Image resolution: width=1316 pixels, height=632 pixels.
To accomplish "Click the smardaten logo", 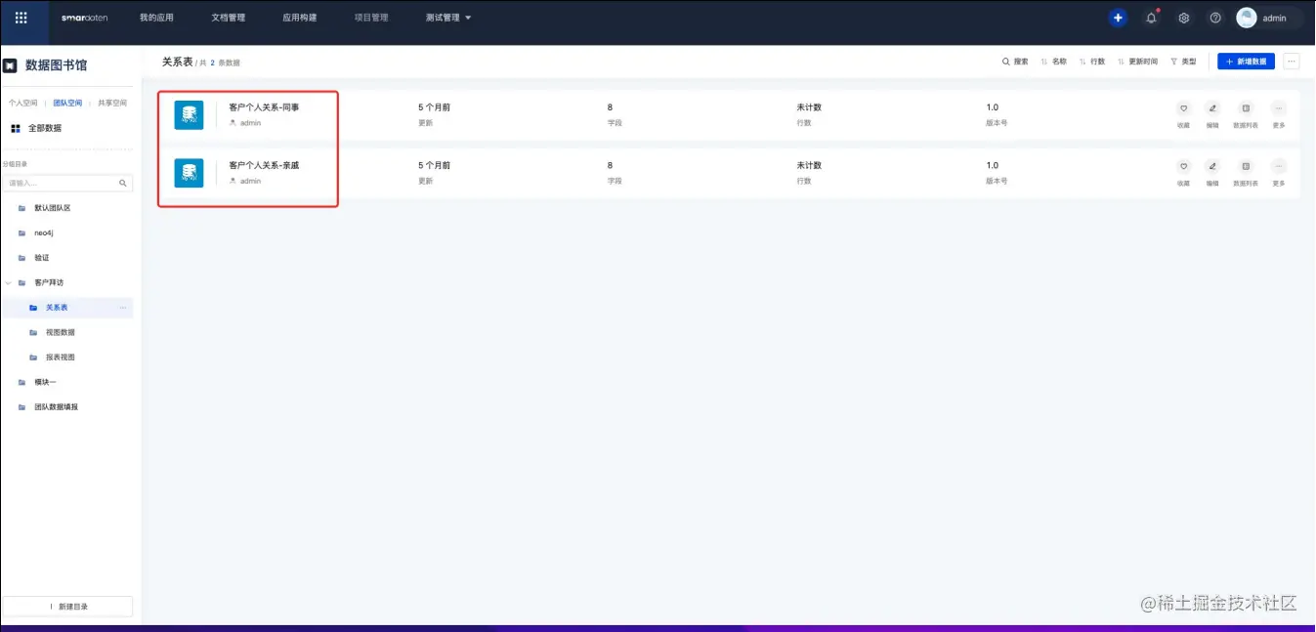I will (x=84, y=18).
